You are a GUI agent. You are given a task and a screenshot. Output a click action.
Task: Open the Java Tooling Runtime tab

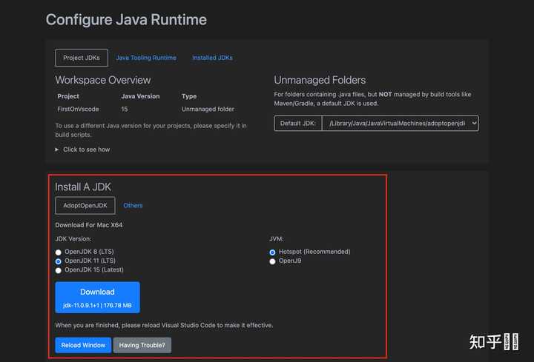point(145,58)
